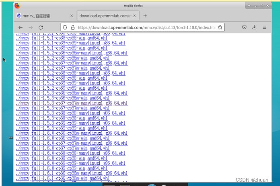Download mmcv_full-1.5.3 cp36m win_amd64 wheel

click(63, 98)
